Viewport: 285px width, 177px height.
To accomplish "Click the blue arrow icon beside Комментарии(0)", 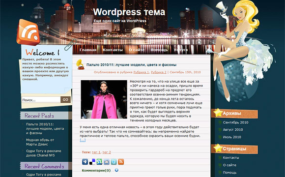I will click(x=116, y=170).
